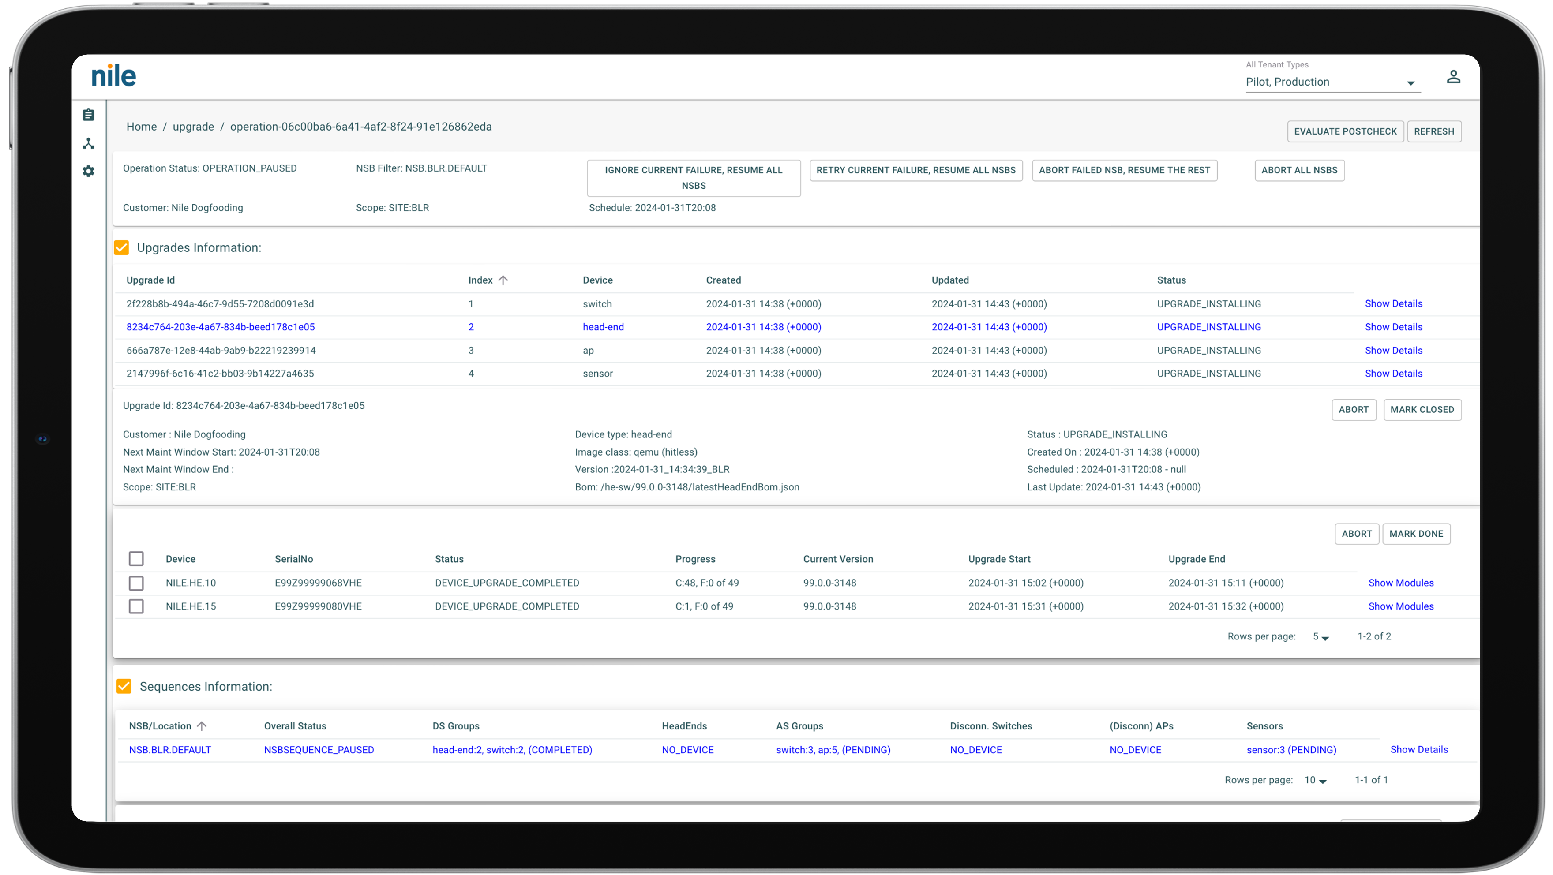This screenshot has height=875, width=1553.
Task: Click the nile logo
Action: point(114,77)
